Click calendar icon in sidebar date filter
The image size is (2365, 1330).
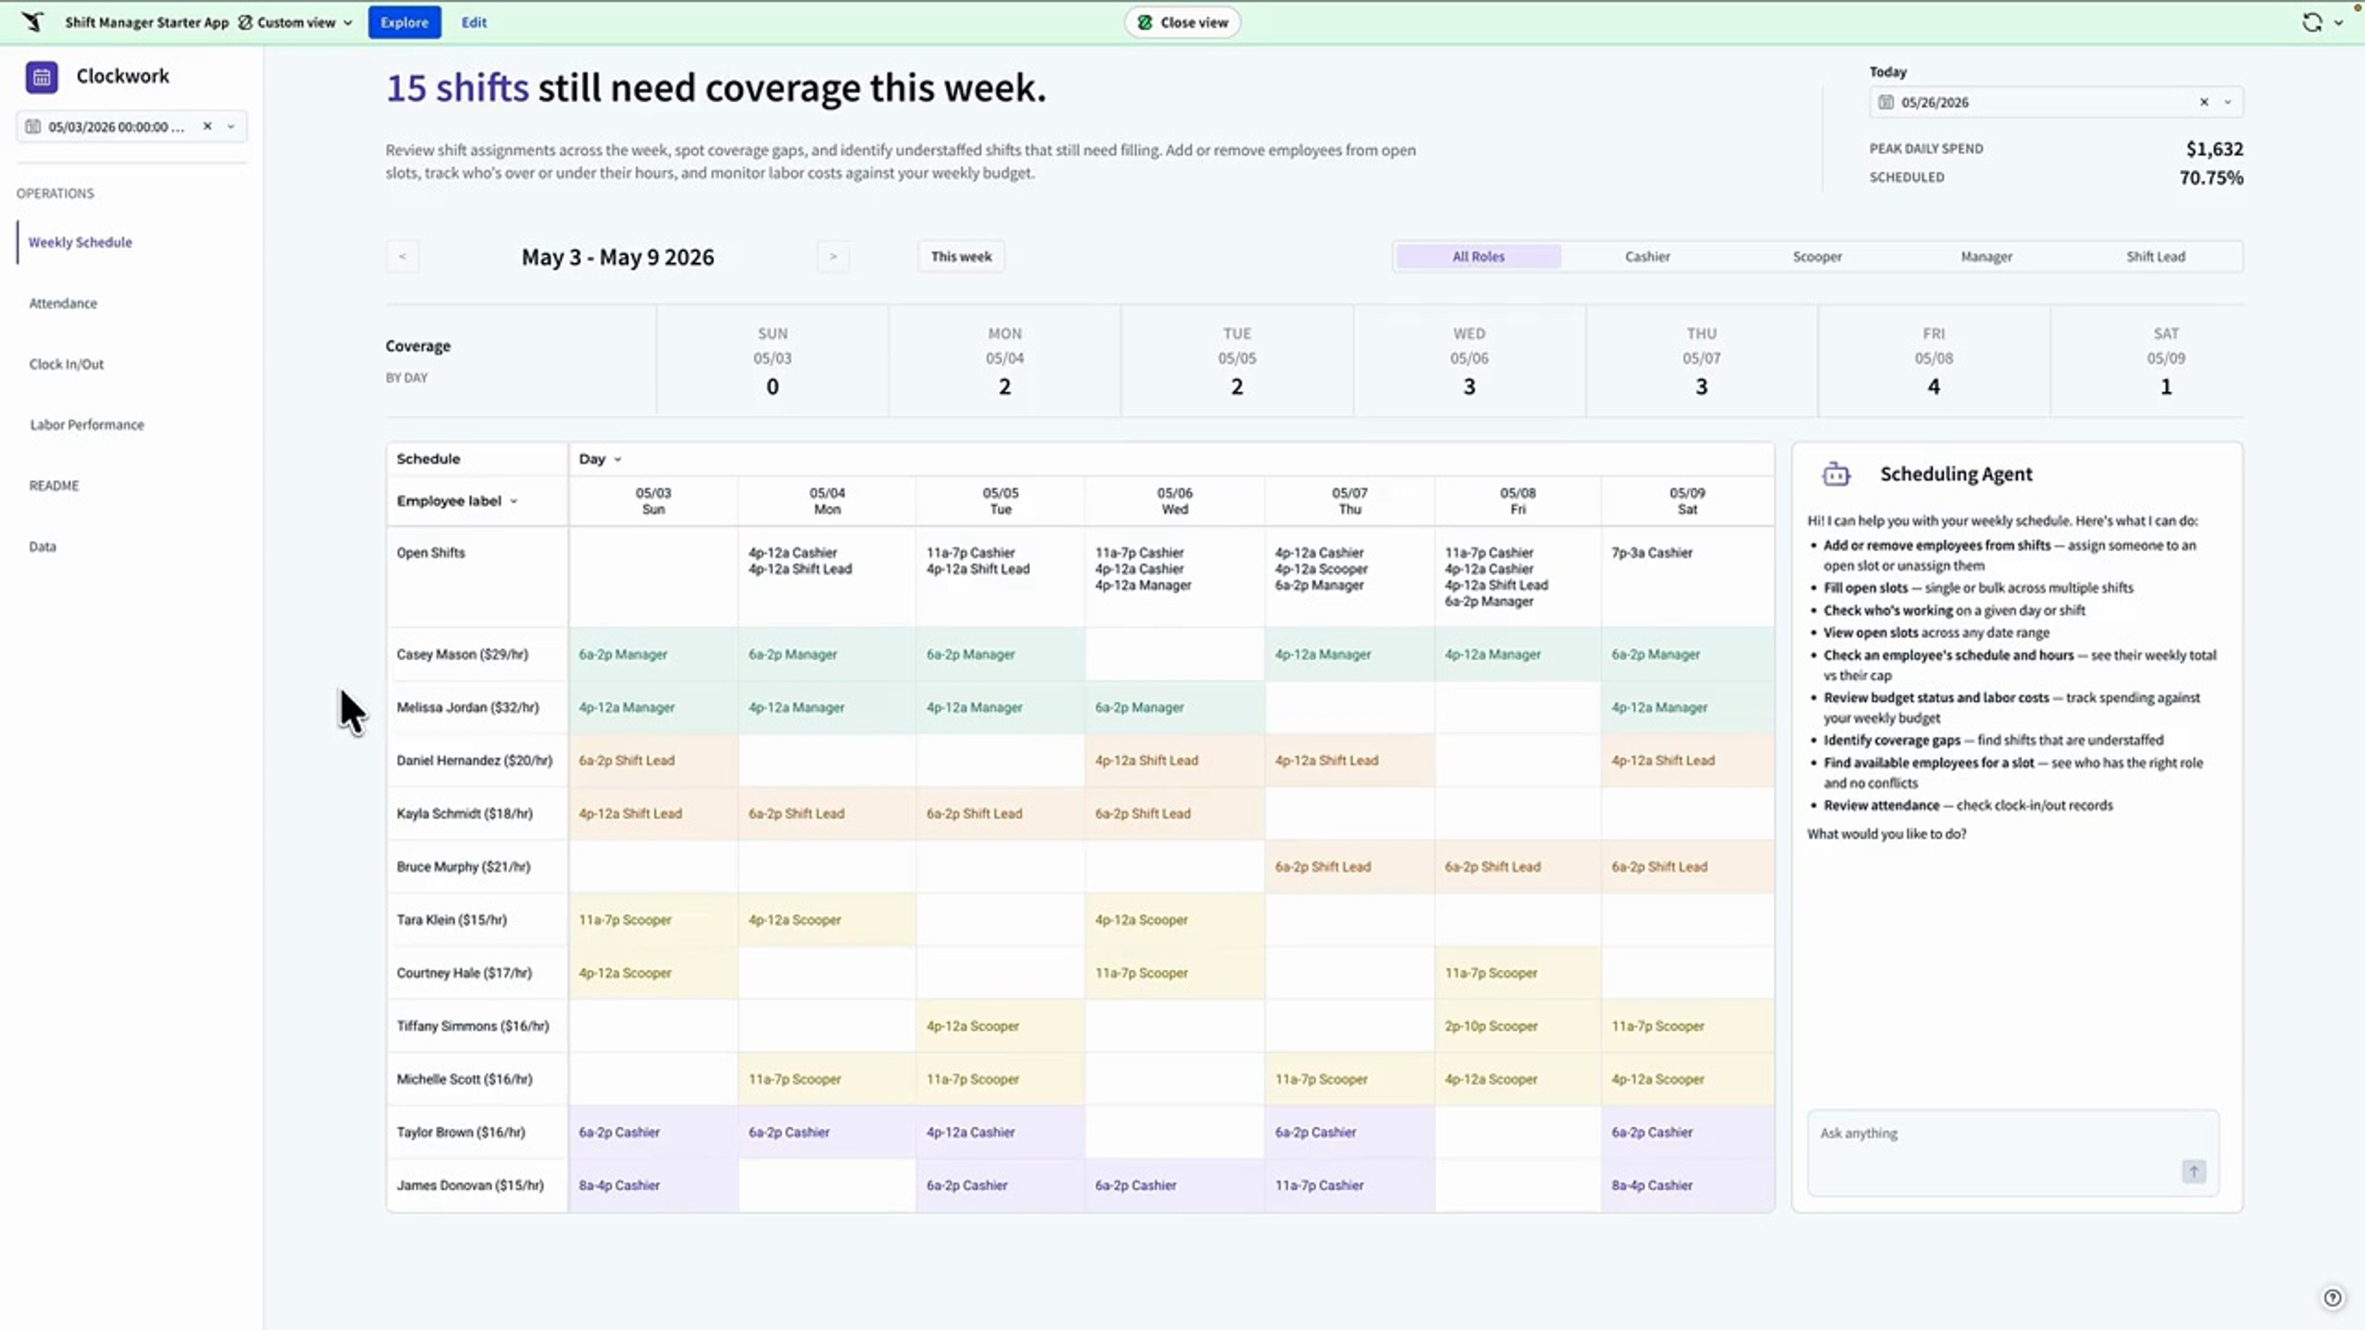point(33,127)
